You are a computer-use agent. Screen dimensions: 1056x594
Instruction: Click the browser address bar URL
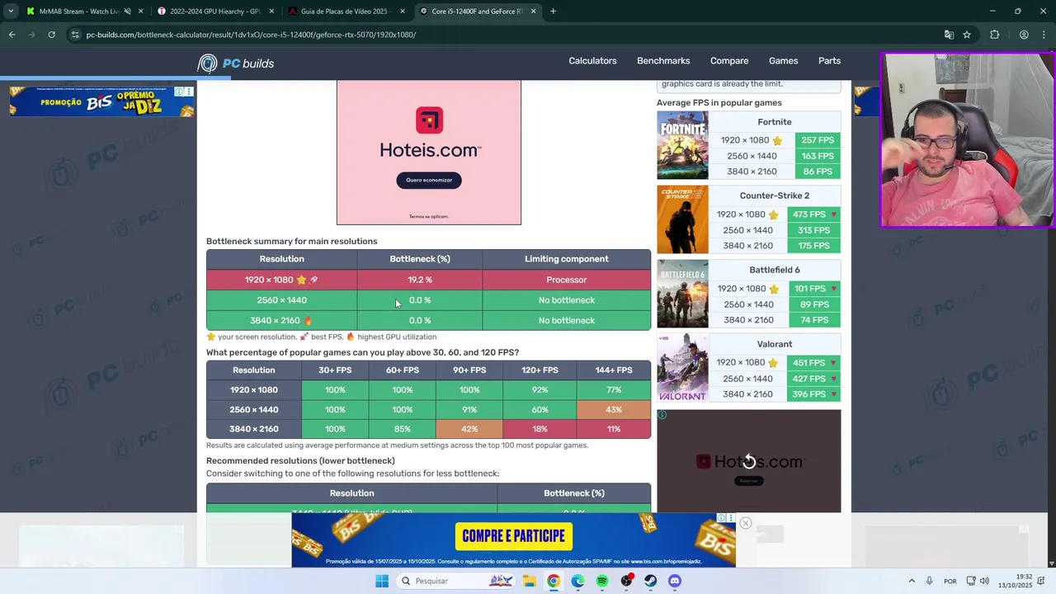point(251,35)
